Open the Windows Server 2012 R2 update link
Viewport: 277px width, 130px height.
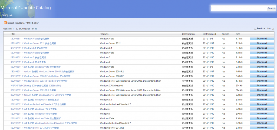point(35,128)
